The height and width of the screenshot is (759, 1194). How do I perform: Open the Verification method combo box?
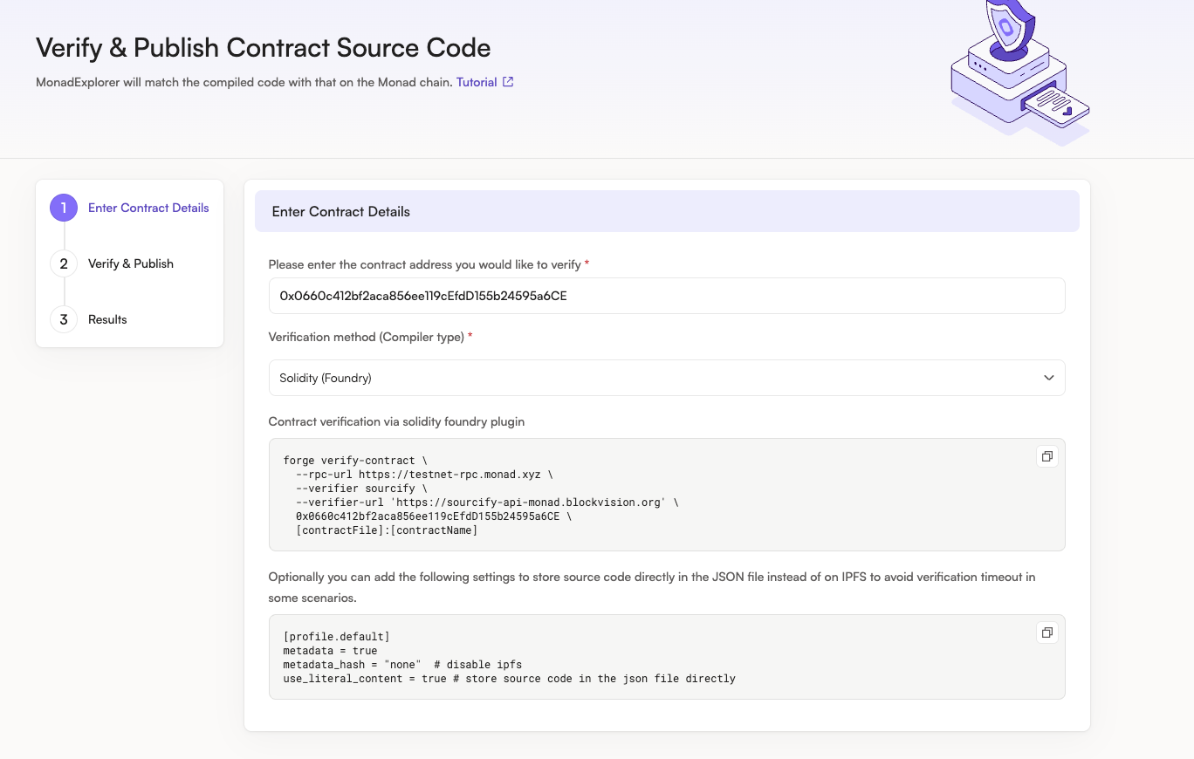click(667, 378)
